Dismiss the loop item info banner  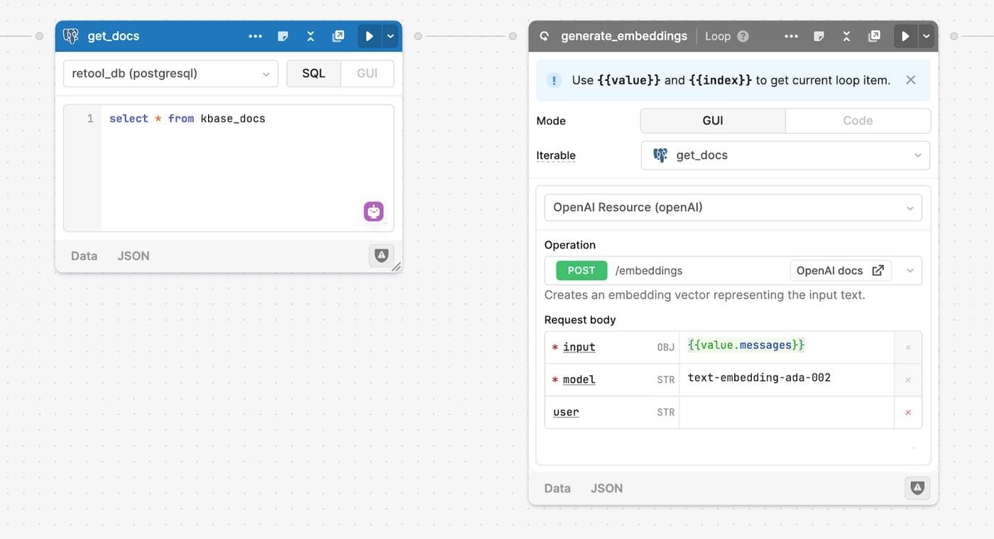911,80
